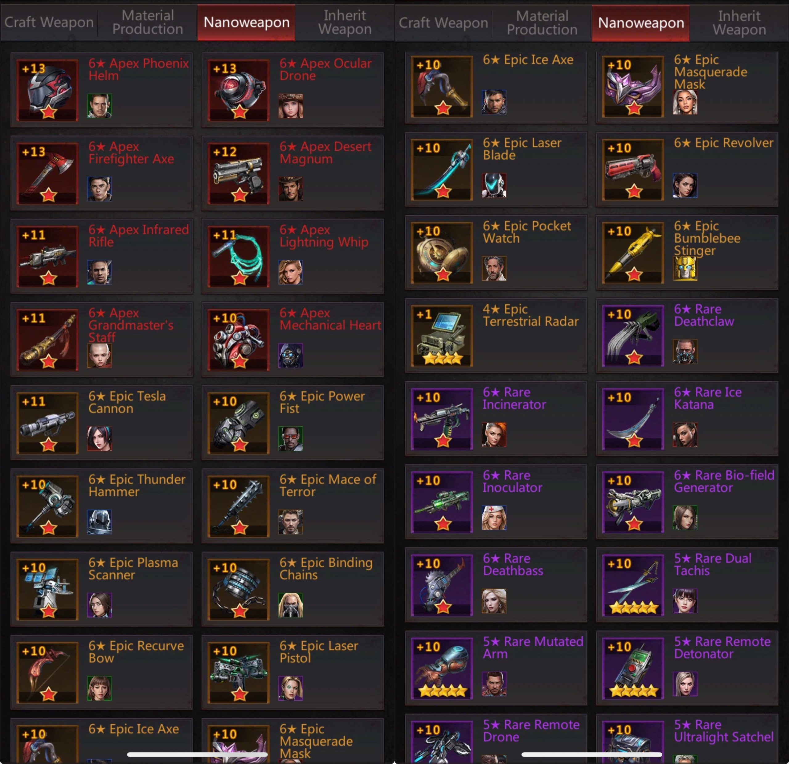Open the Rare Remote Detonator card
This screenshot has width=789, height=764.
pyautogui.click(x=687, y=668)
